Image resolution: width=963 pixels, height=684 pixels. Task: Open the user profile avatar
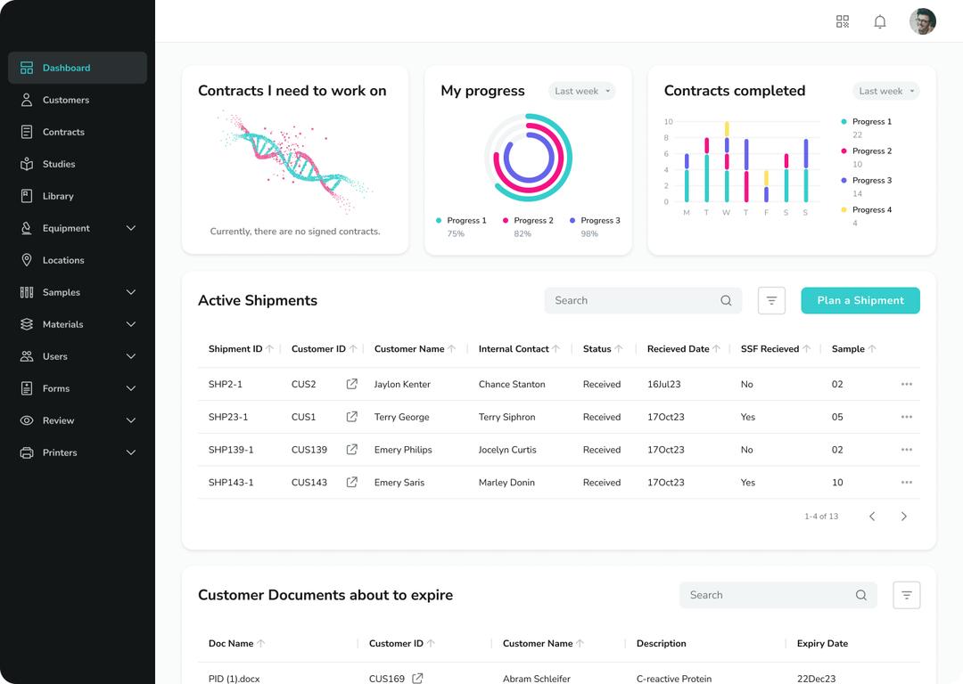pyautogui.click(x=923, y=21)
